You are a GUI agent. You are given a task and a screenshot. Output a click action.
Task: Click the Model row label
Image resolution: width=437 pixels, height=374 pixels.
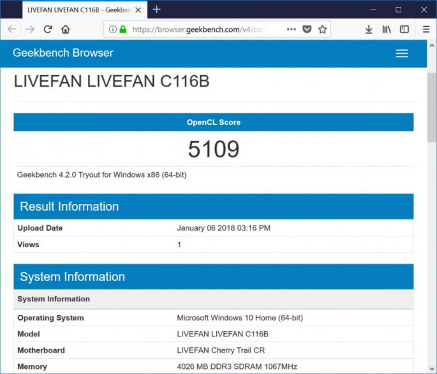coord(29,334)
